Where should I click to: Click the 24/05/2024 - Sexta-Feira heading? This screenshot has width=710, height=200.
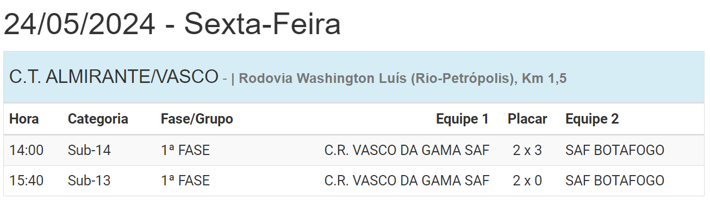pos(172,24)
